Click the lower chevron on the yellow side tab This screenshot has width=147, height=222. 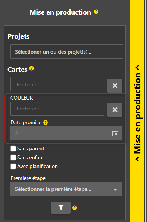click(x=137, y=159)
